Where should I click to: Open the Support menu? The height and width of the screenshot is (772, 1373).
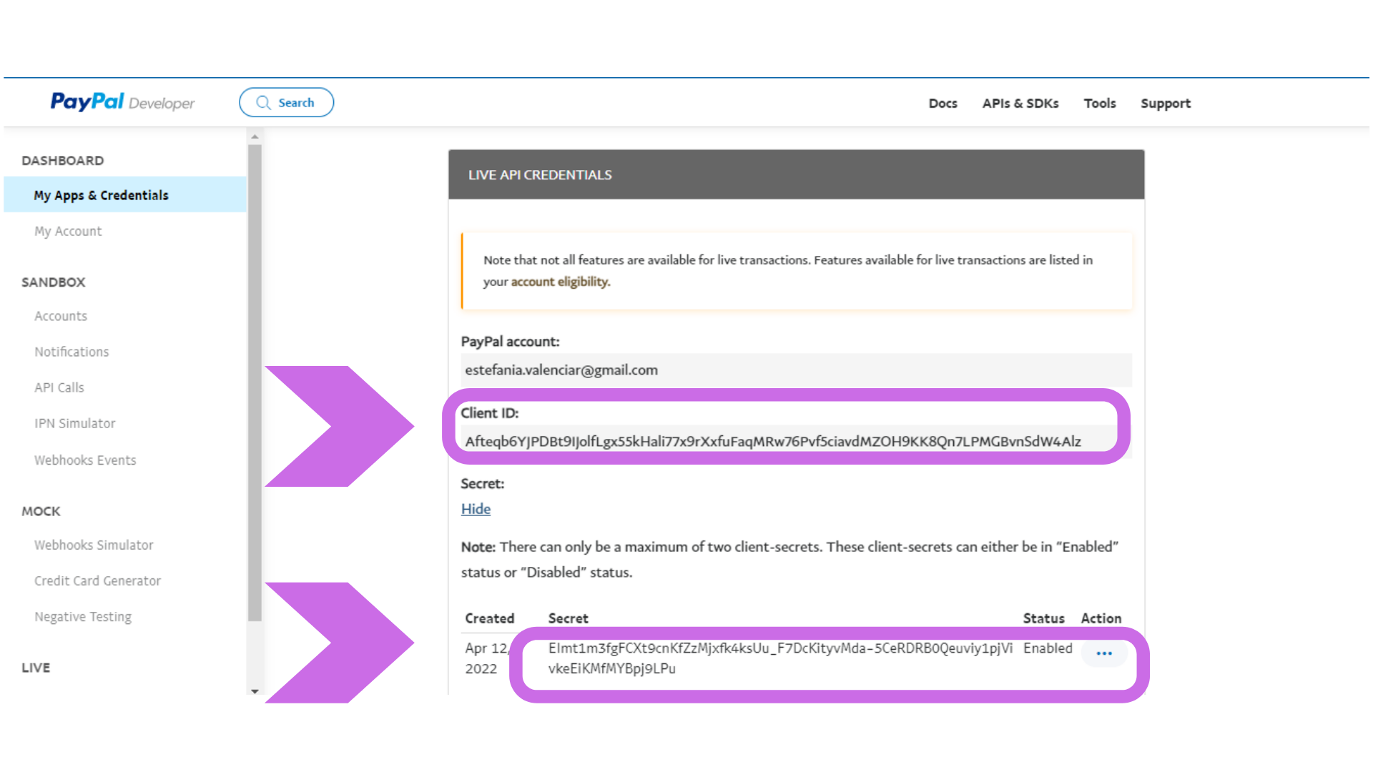pos(1166,104)
